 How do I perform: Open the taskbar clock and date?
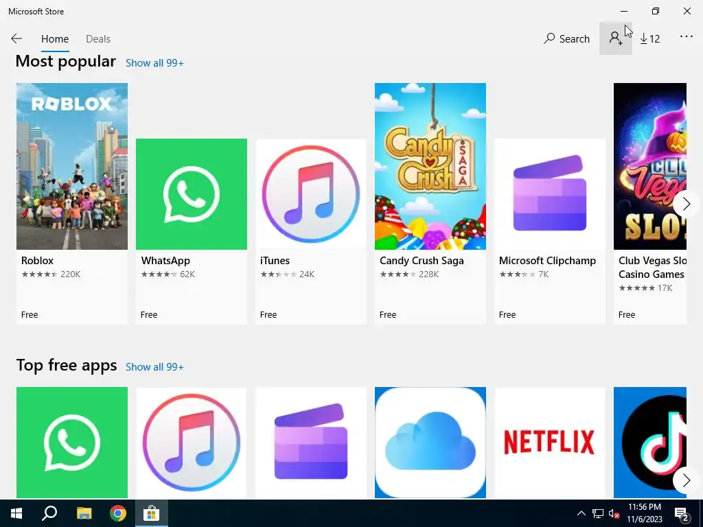645,513
